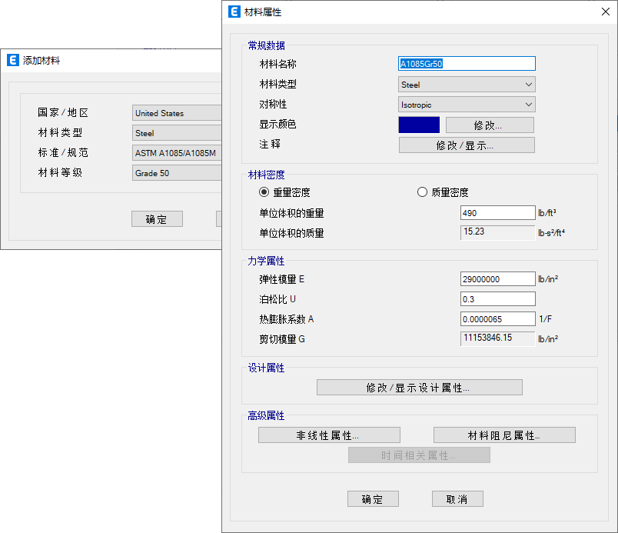Click the 单位体积的质量 field 15.23
Viewport: 618px width, 533px height.
pyautogui.click(x=498, y=232)
